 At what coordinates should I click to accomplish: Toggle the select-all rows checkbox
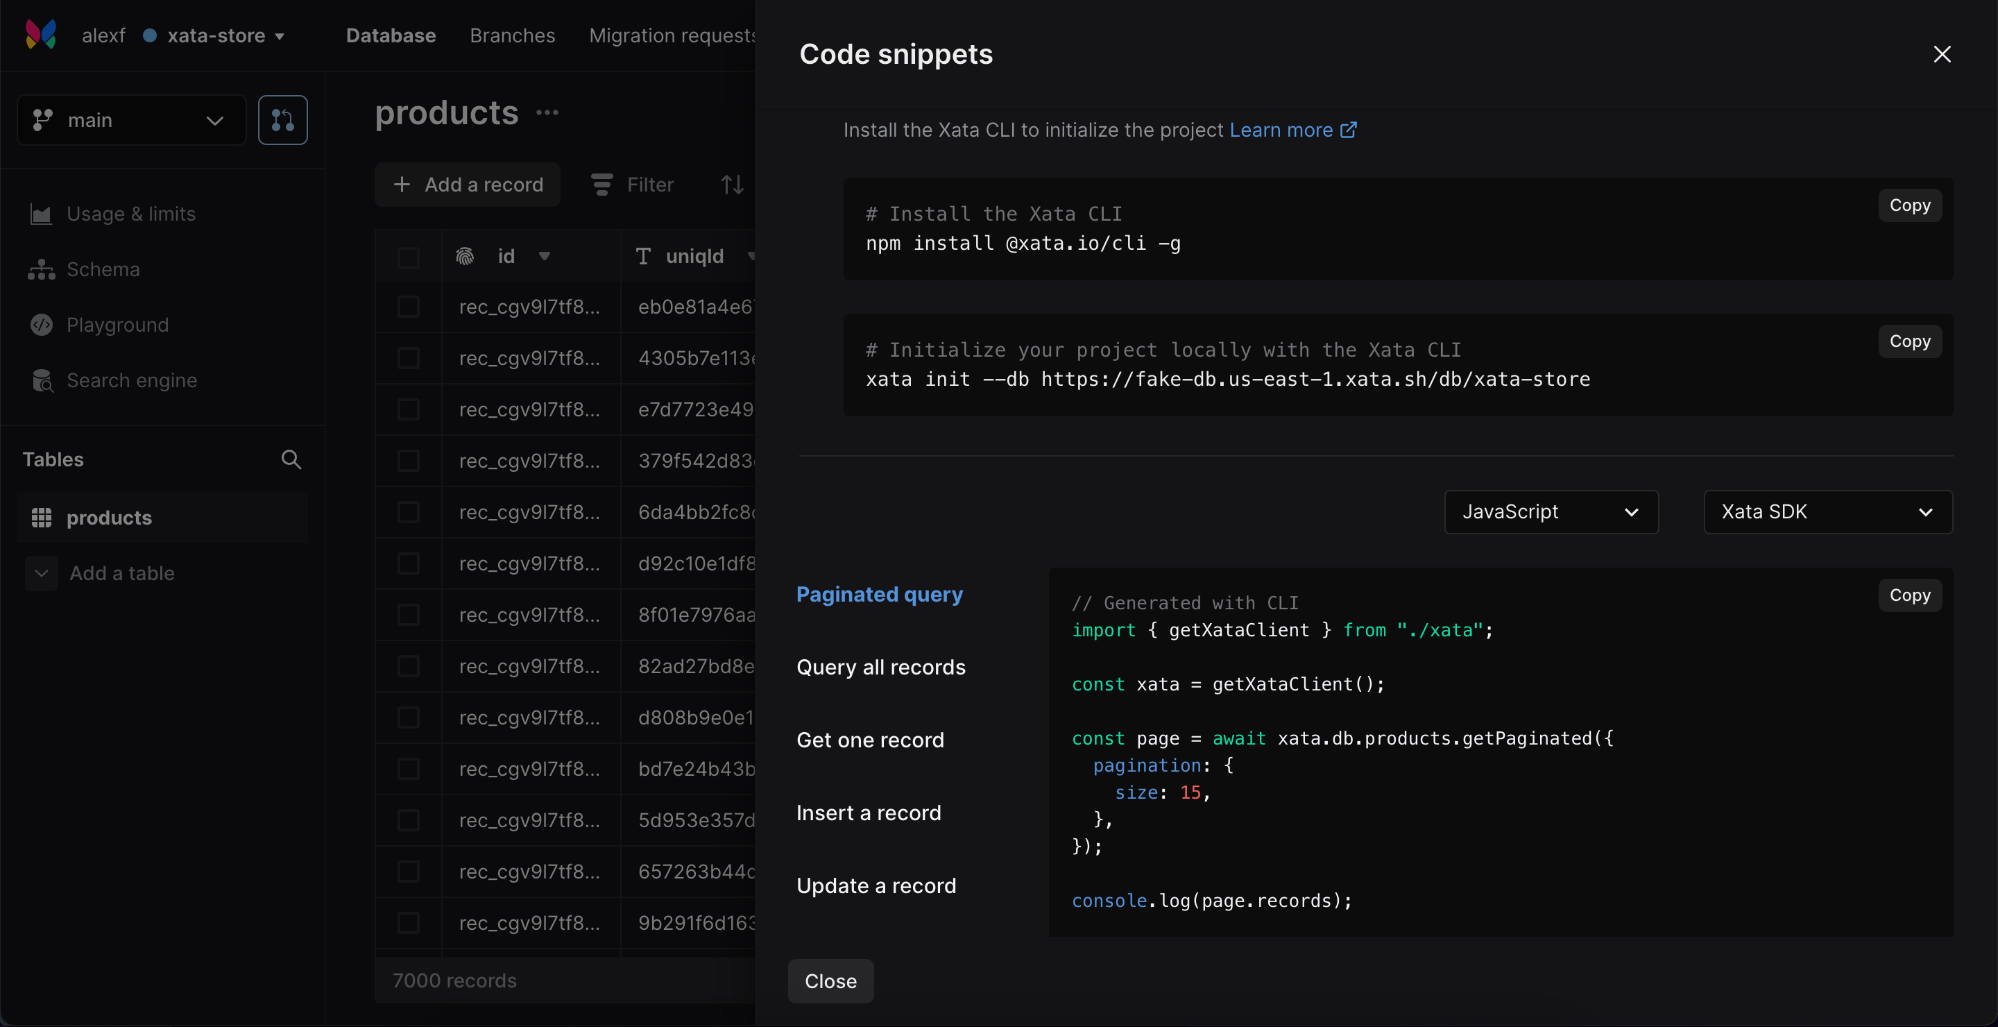click(x=408, y=257)
